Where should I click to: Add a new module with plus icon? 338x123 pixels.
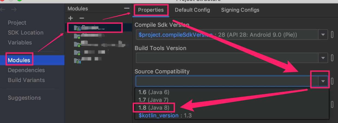[x=71, y=18]
